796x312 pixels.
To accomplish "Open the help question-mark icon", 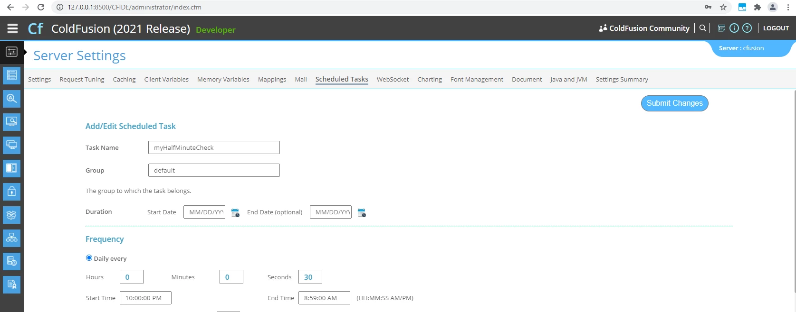I will [x=747, y=28].
